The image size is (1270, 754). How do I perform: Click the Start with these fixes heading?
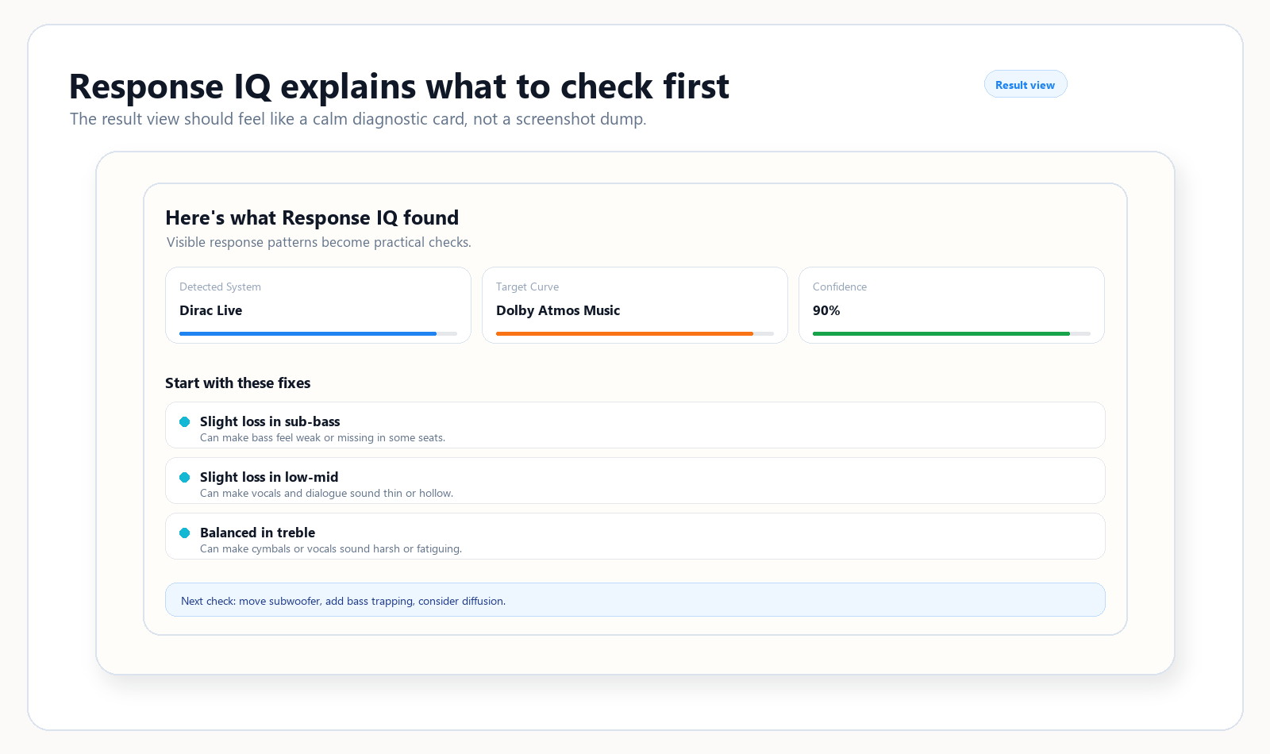(238, 383)
